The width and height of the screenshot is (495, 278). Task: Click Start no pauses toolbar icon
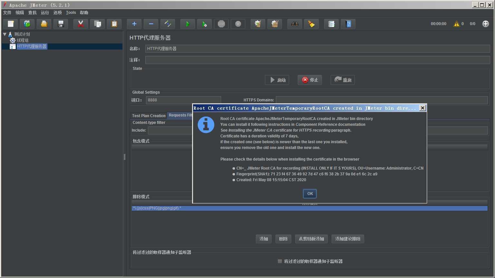[x=205, y=24]
